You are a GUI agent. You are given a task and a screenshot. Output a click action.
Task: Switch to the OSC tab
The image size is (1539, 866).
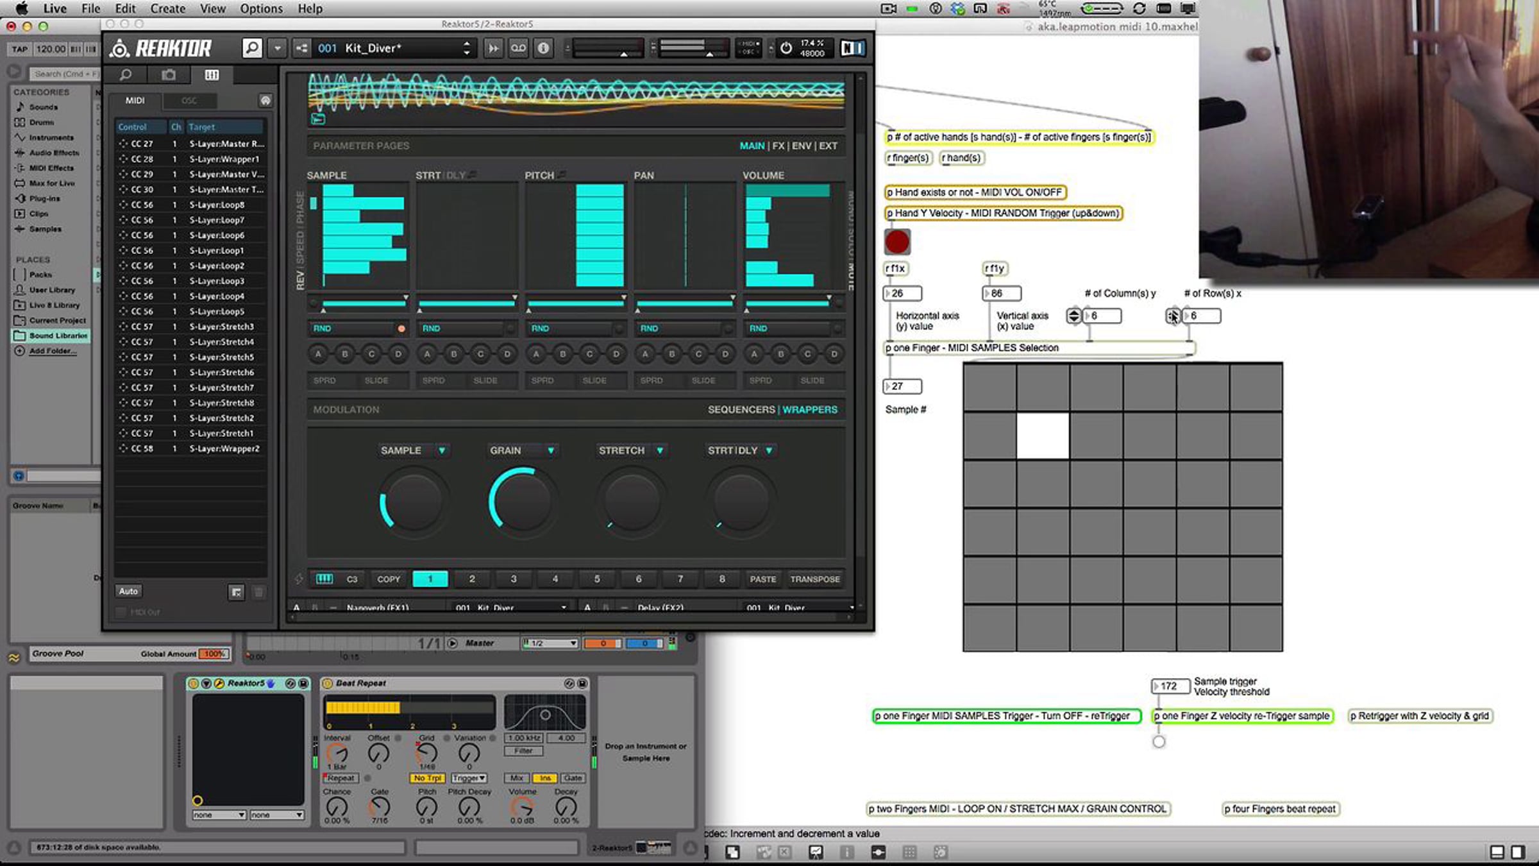coord(189,101)
